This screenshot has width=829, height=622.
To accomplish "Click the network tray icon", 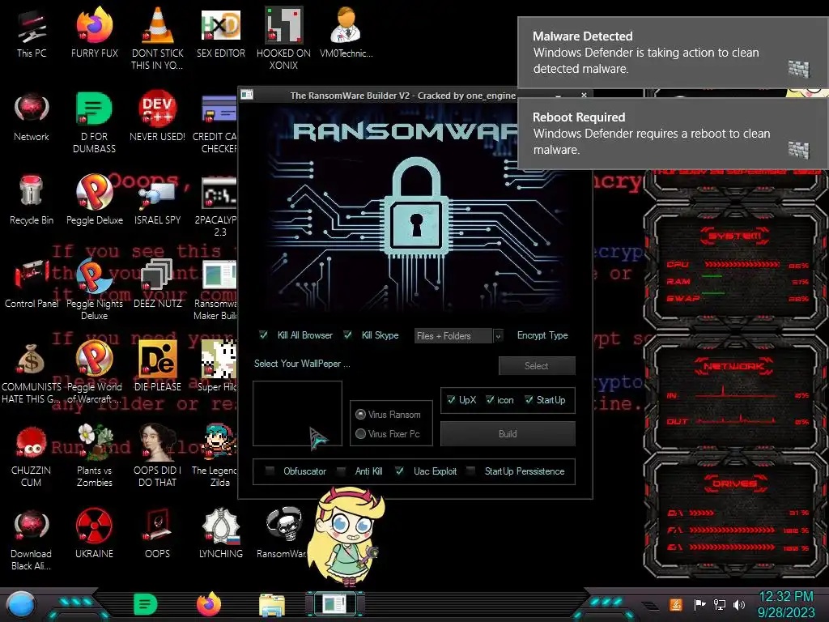I will (719, 604).
